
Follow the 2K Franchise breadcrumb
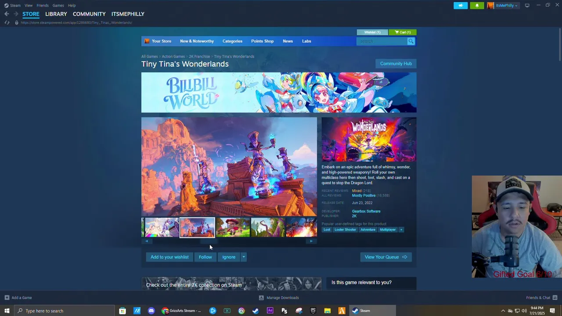[x=199, y=56]
